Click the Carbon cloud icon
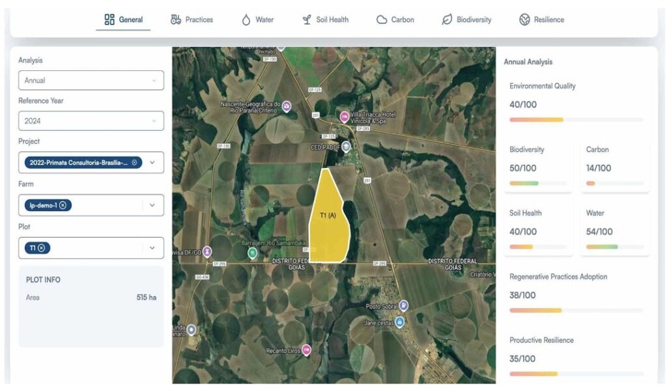This screenshot has width=667, height=390. pos(382,20)
